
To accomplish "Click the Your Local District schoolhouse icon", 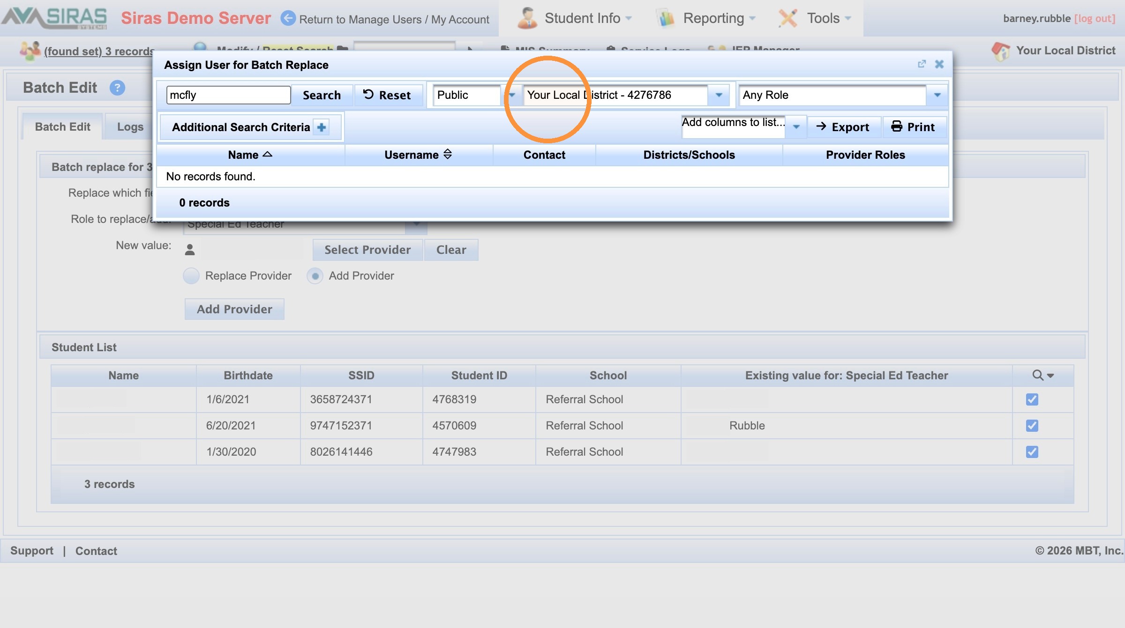I will (1001, 51).
